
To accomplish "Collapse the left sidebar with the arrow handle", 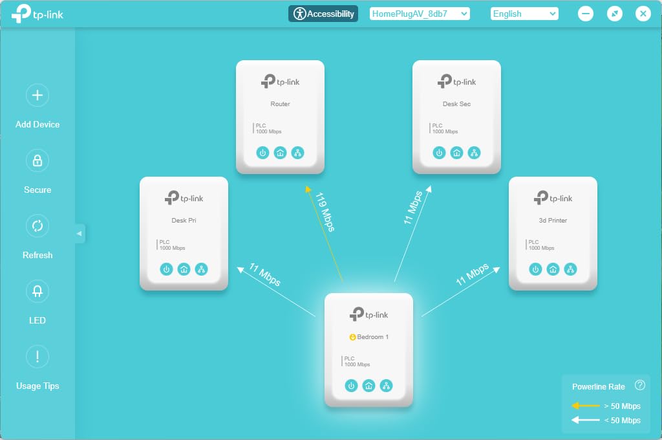I will (x=80, y=233).
